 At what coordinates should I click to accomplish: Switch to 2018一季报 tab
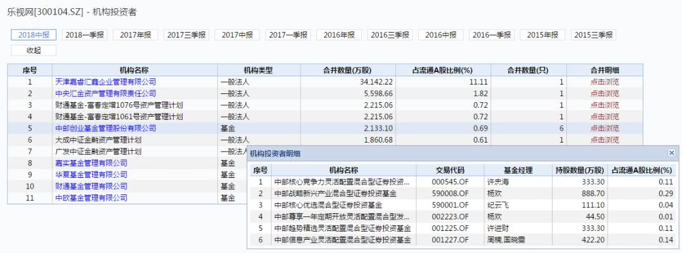click(x=85, y=35)
